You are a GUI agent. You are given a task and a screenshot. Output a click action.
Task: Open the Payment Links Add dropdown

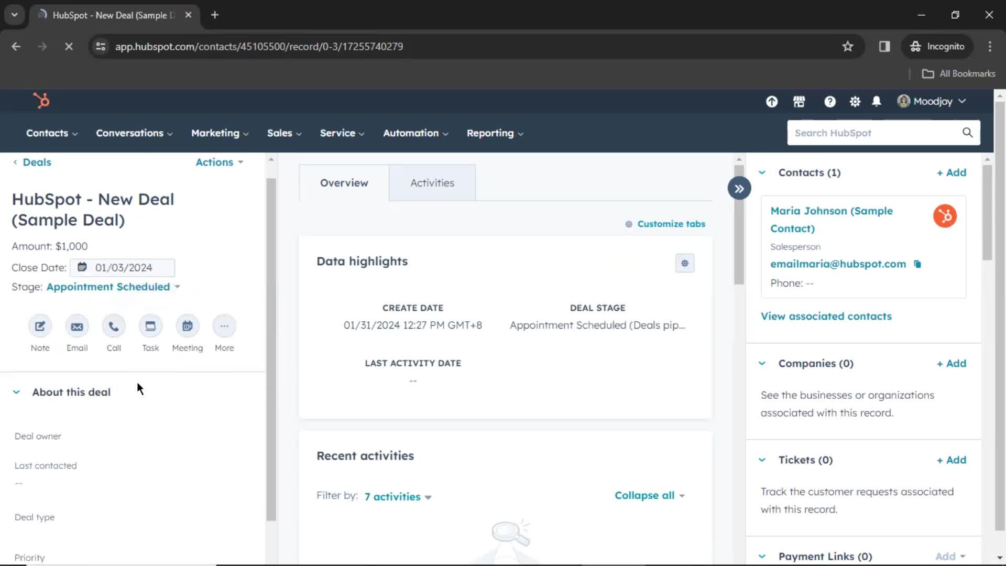[950, 556]
